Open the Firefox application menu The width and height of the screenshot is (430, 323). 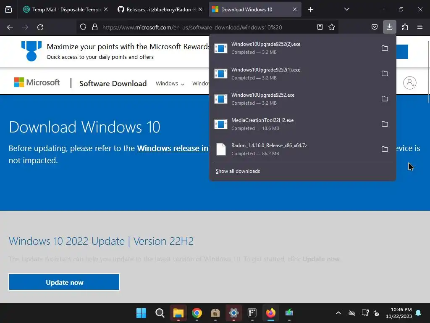(x=420, y=27)
